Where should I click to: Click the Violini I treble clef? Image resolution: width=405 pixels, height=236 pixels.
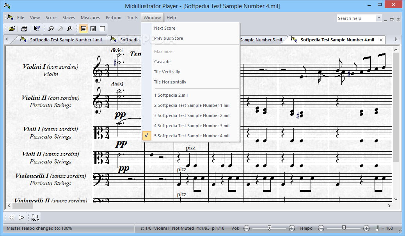pyautogui.click(x=98, y=69)
